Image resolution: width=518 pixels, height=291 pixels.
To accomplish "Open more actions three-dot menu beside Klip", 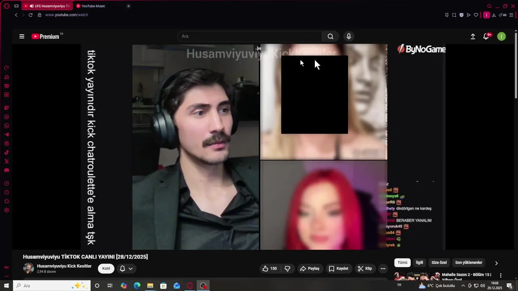I will point(383,268).
